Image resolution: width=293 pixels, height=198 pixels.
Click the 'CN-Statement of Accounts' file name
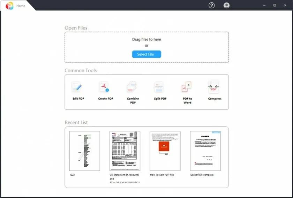(124, 175)
